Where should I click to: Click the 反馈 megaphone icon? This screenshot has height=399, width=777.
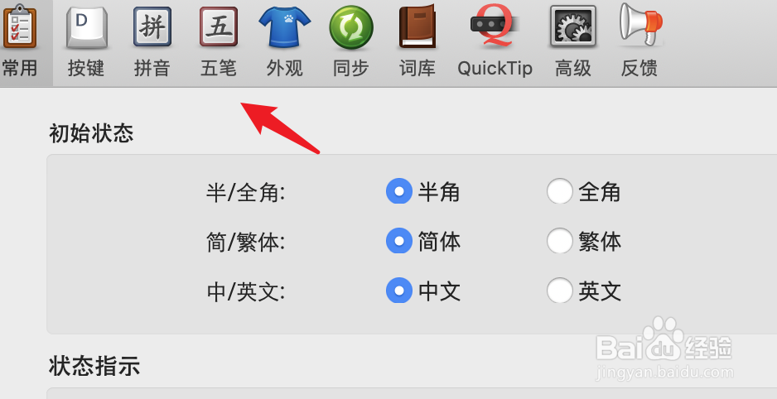(640, 25)
